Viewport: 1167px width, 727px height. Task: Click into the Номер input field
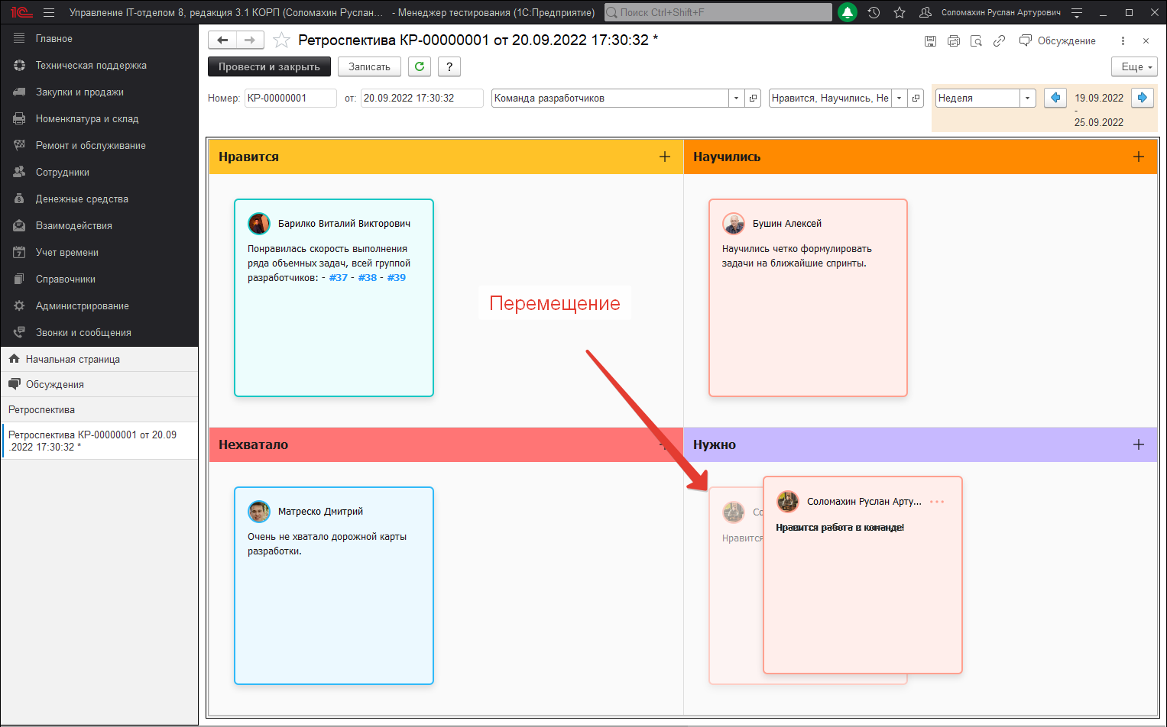coord(290,99)
